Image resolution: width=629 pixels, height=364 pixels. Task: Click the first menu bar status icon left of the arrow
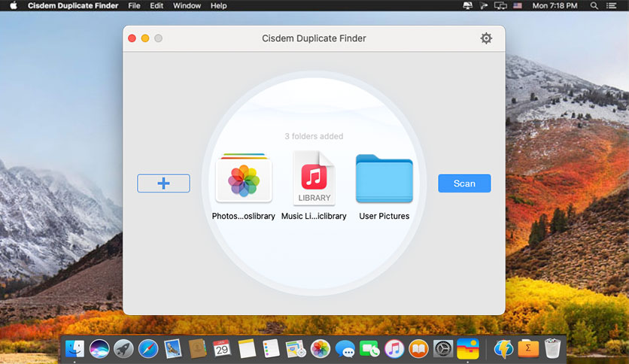click(x=467, y=5)
